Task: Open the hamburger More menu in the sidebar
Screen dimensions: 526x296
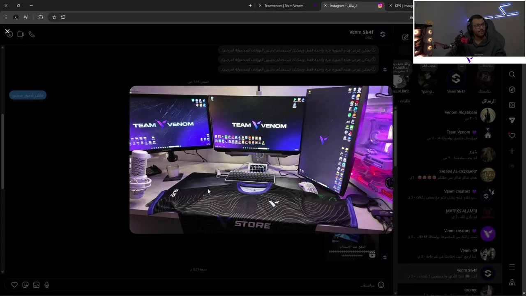Action: pyautogui.click(x=512, y=267)
